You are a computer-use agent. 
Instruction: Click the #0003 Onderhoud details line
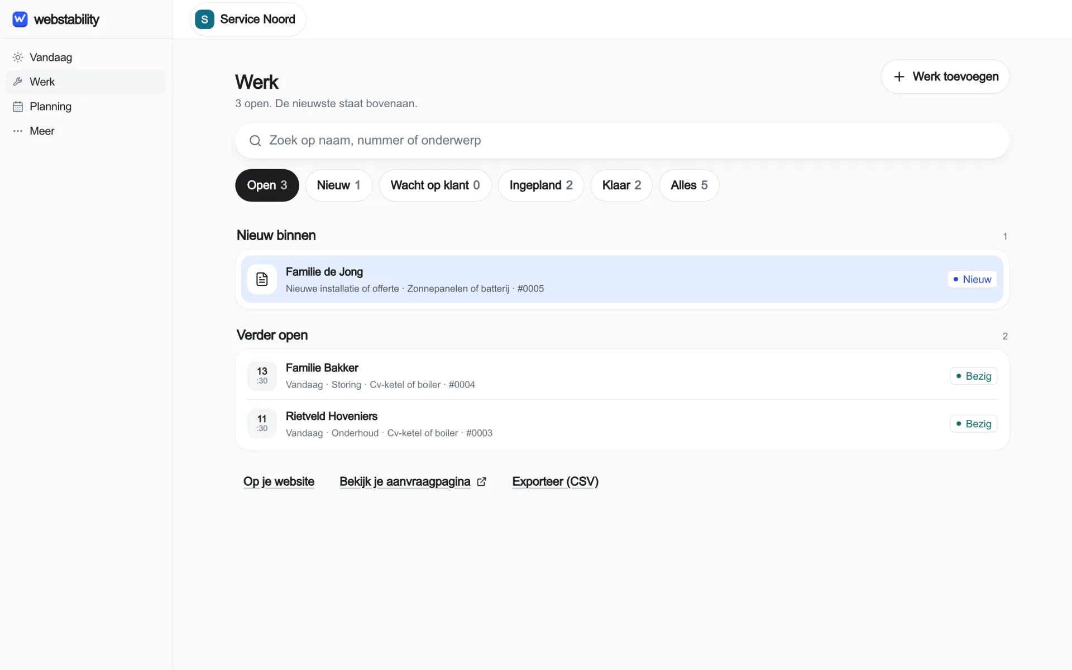coord(389,433)
